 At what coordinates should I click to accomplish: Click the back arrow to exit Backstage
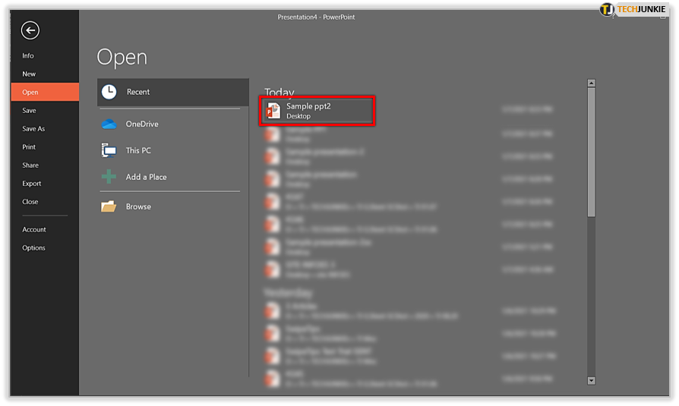pos(30,30)
